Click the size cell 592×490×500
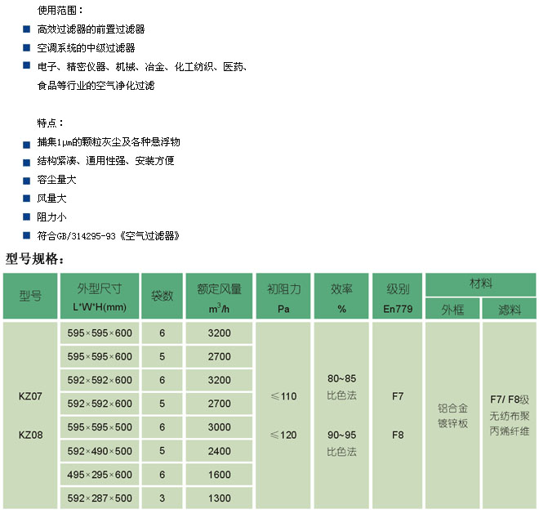This screenshot has width=539, height=518. [100, 451]
